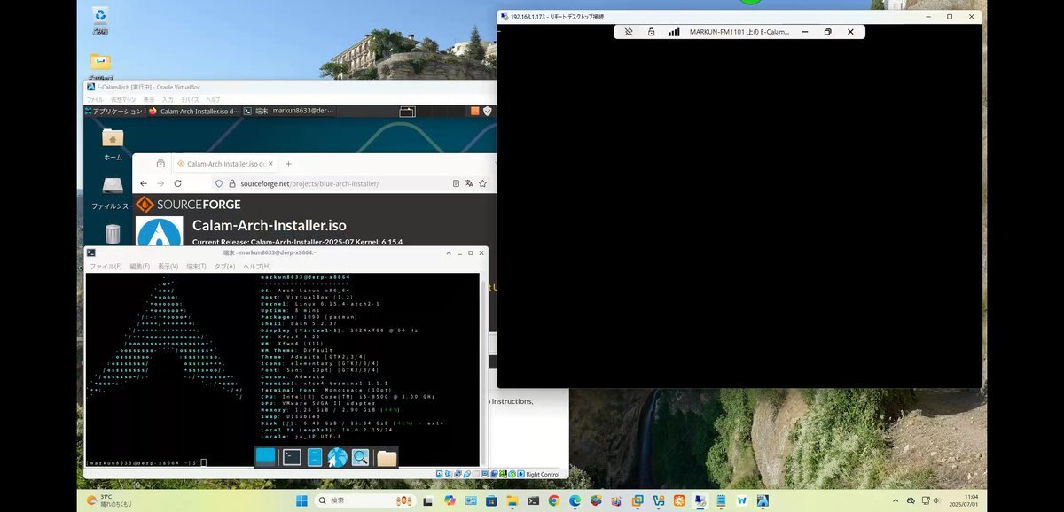Click the terminal command prompt line
This screenshot has width=1064, height=512.
(x=146, y=462)
